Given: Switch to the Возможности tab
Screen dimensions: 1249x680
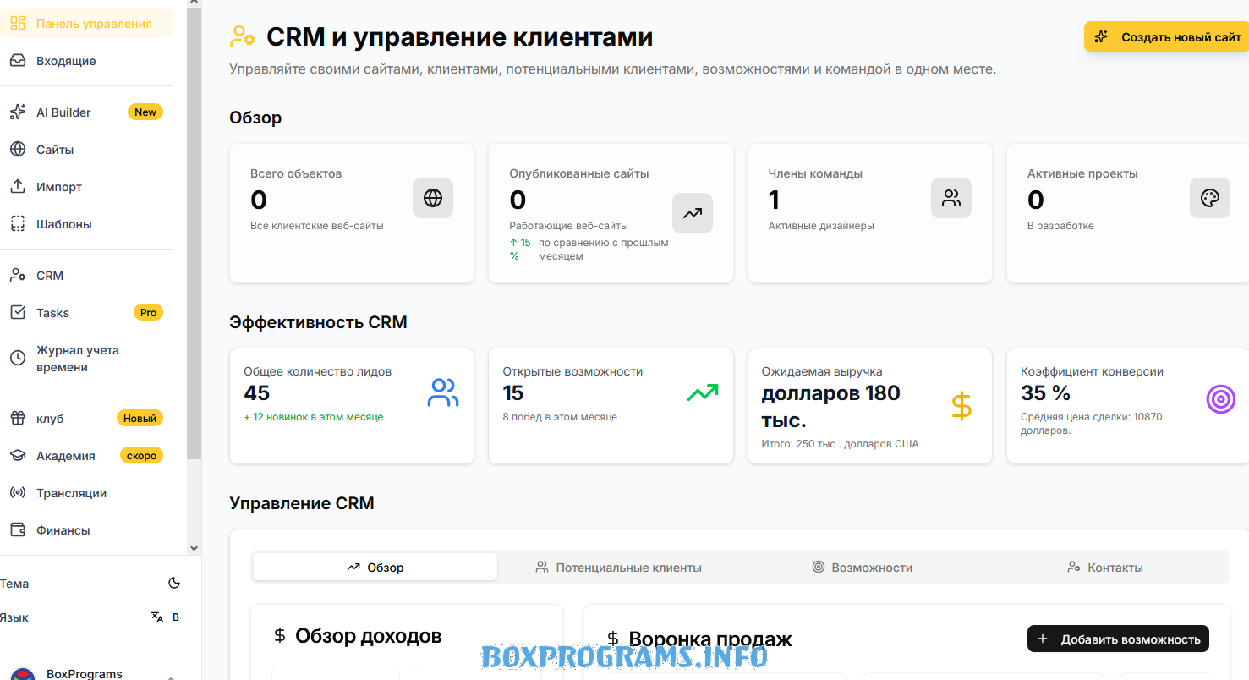Looking at the screenshot, I should [862, 568].
